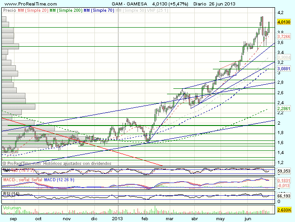The width and height of the screenshot is (295, 222).
Task: Click the green 2,2861 price tag
Action: (283, 109)
